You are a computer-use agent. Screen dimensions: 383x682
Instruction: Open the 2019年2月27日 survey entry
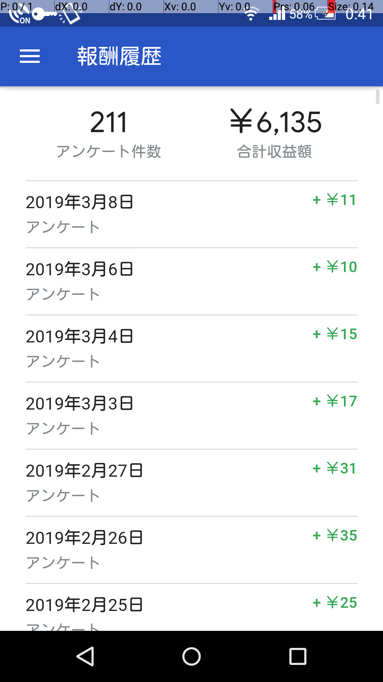[191, 483]
